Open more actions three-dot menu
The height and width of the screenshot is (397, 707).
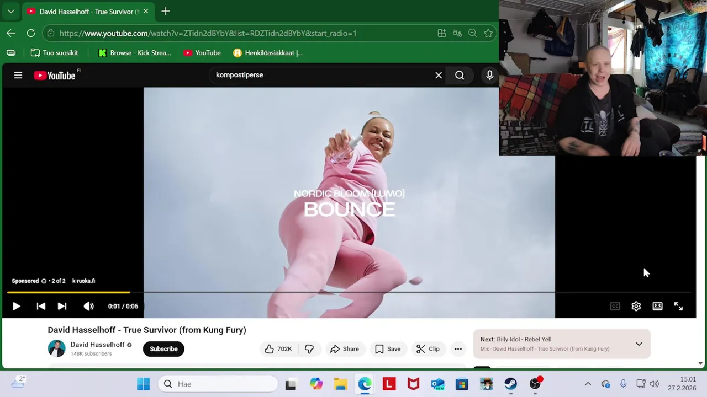click(458, 348)
